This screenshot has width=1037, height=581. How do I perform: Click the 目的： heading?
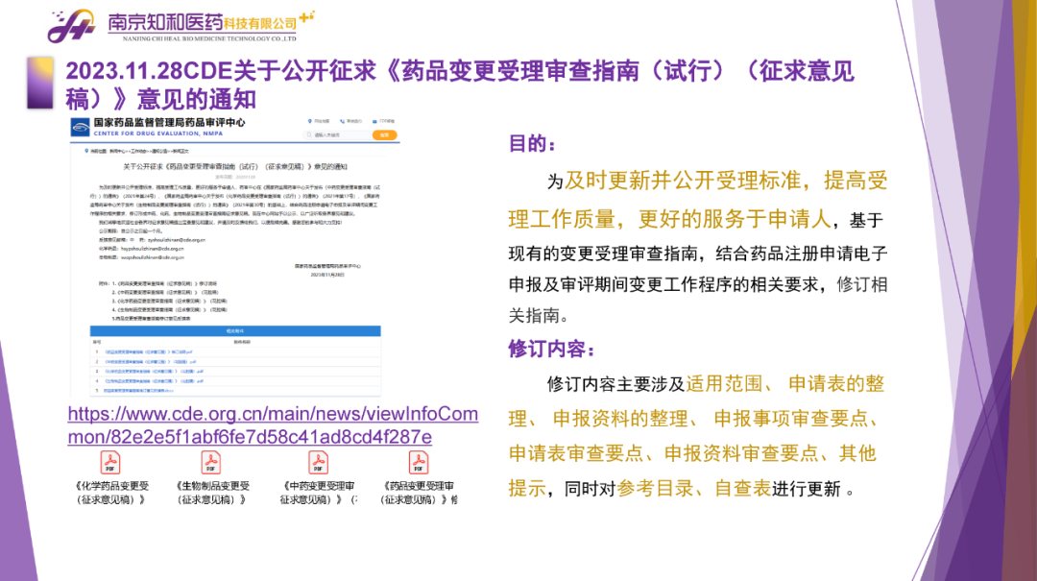click(x=532, y=144)
